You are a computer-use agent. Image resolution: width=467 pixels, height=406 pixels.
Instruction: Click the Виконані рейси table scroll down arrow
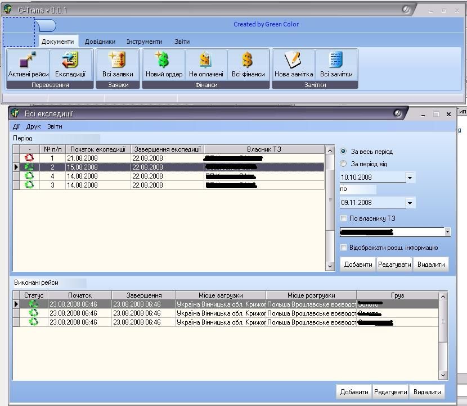coord(443,375)
